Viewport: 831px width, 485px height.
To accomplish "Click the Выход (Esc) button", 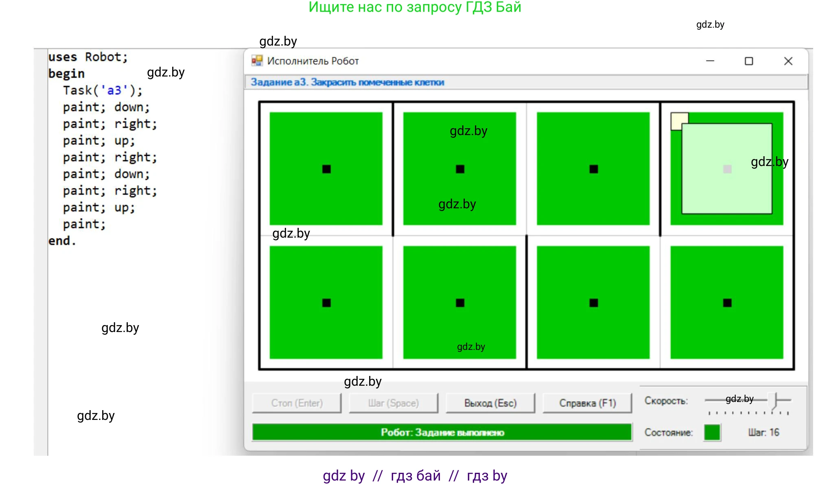I will tap(490, 403).
